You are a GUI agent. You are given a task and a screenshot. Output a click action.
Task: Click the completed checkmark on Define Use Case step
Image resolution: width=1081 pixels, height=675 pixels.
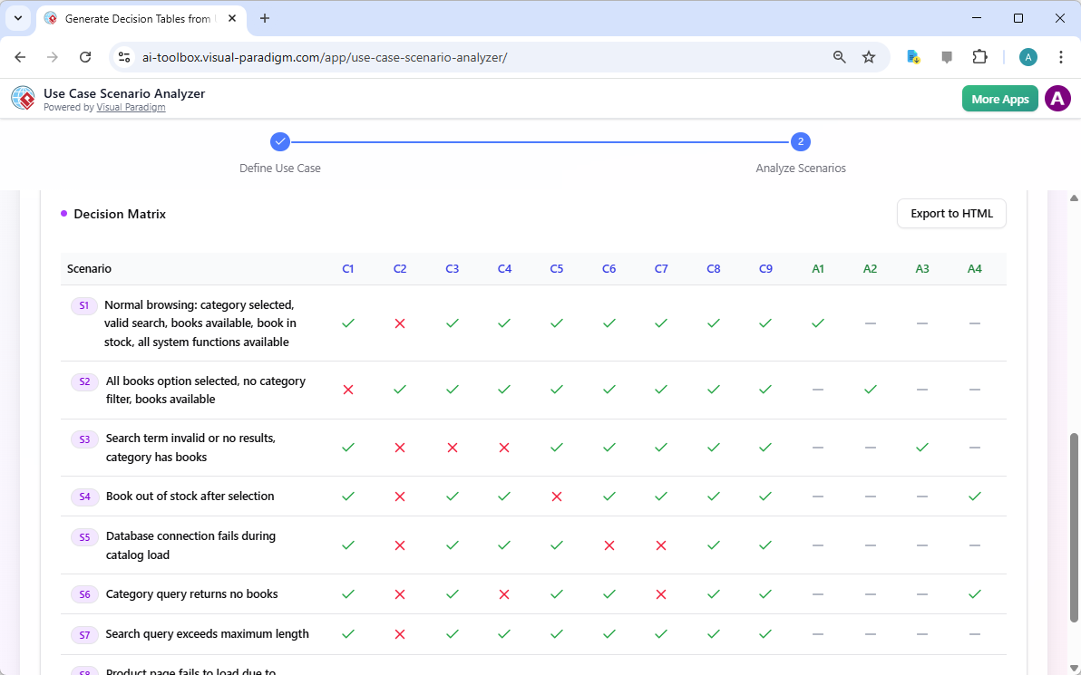coord(279,141)
